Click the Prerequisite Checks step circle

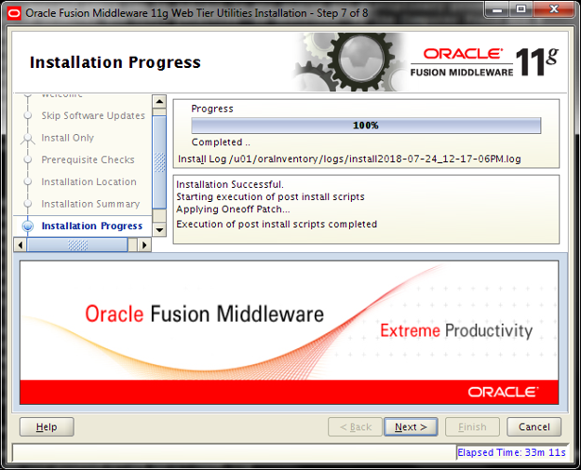pyautogui.click(x=28, y=160)
